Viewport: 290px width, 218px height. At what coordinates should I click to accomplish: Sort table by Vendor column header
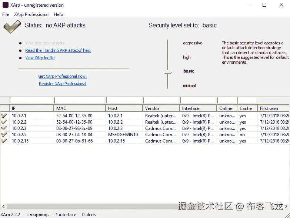click(161, 108)
